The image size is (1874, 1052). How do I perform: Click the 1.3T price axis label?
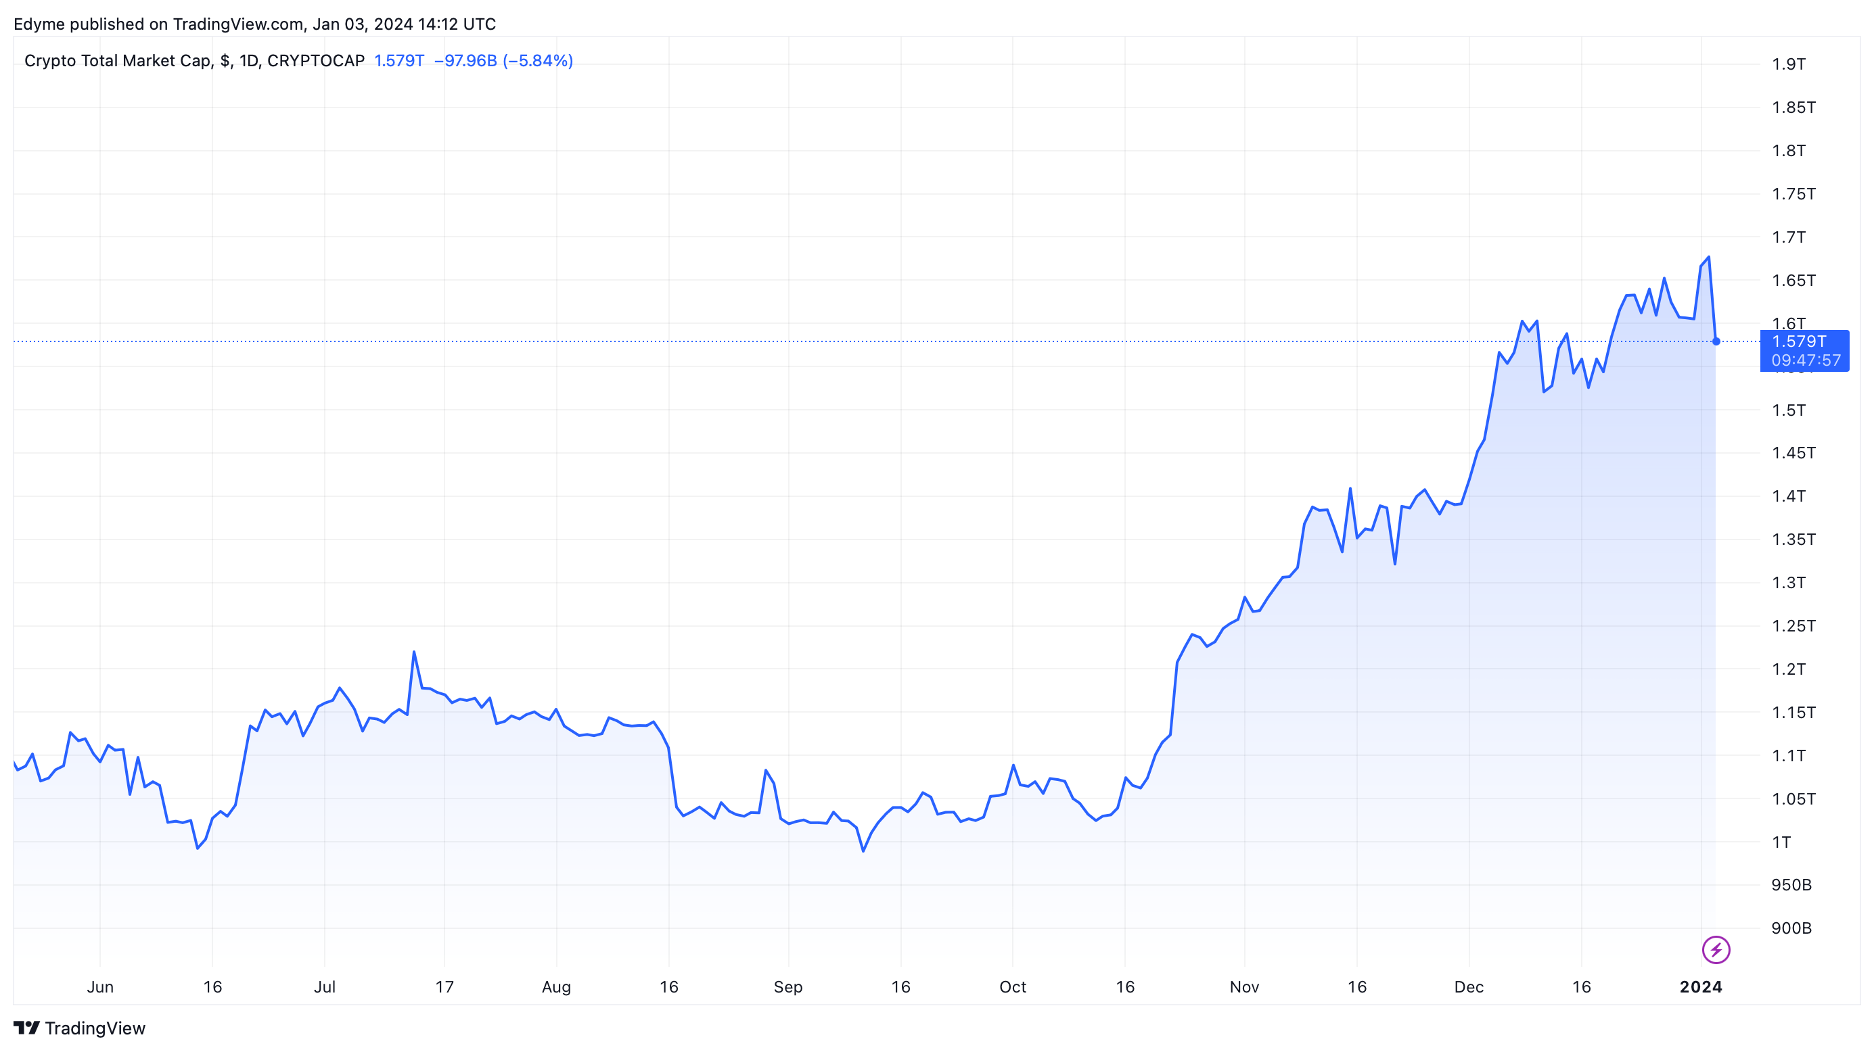[1788, 582]
